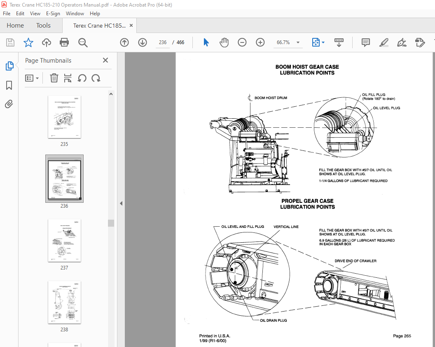Click the total pages '466' text

pyautogui.click(x=180, y=42)
